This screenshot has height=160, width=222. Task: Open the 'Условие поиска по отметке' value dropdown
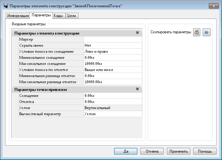tap(112, 70)
